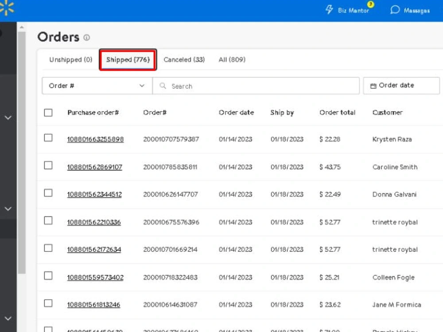The width and height of the screenshot is (443, 332).
Task: Click into the order Search field
Action: 256,85
